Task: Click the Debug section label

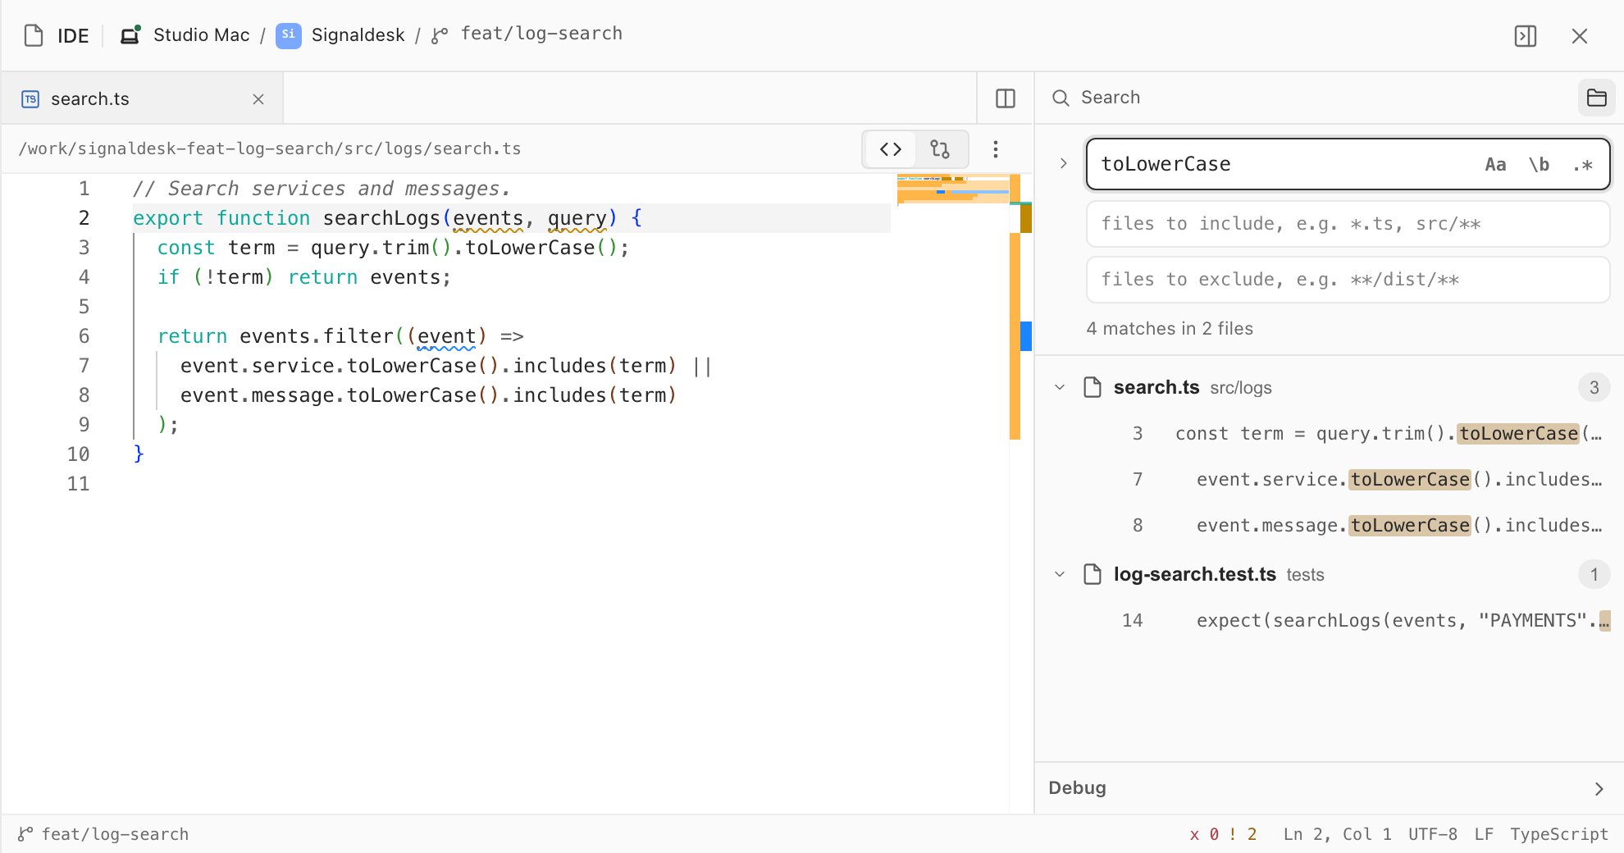Action: 1077,787
